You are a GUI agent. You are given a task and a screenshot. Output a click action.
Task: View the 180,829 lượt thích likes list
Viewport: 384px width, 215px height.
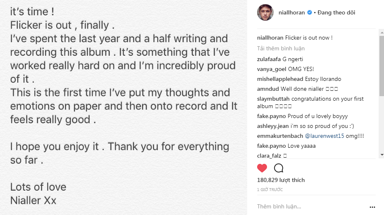281,180
